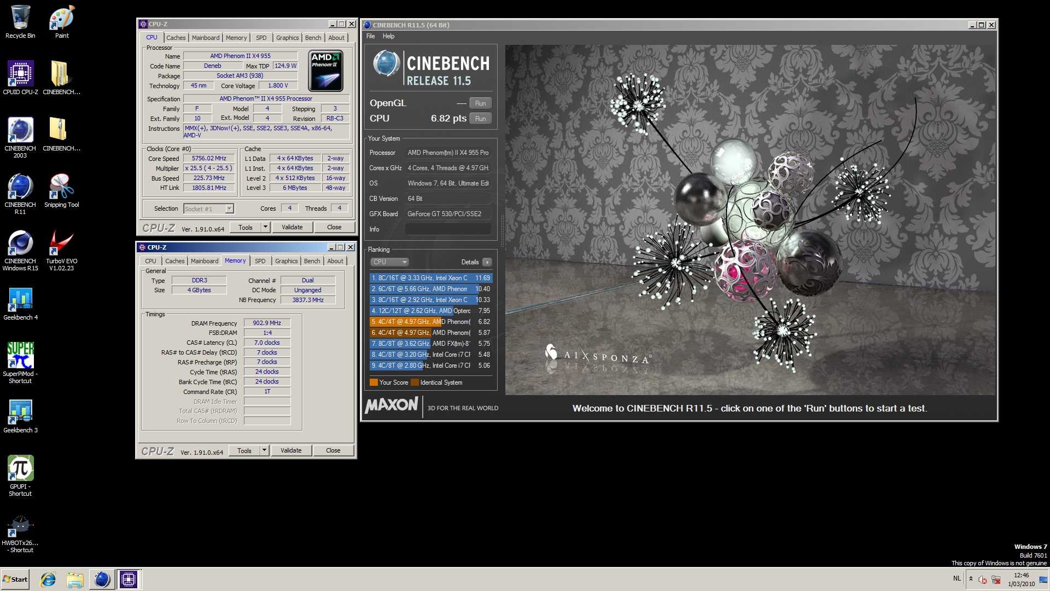Viewport: 1050px width, 591px height.
Task: Click Tools button in top CPU-Z window
Action: (x=246, y=227)
